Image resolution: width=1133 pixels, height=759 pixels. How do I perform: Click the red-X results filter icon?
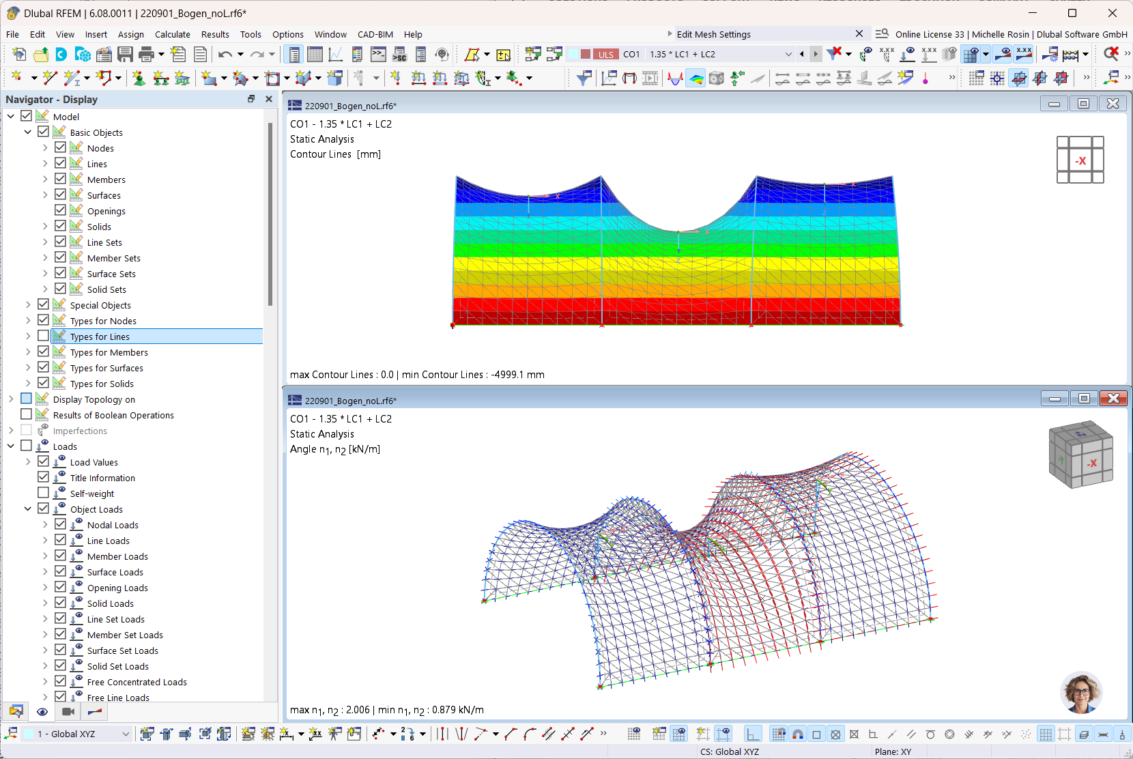point(834,54)
